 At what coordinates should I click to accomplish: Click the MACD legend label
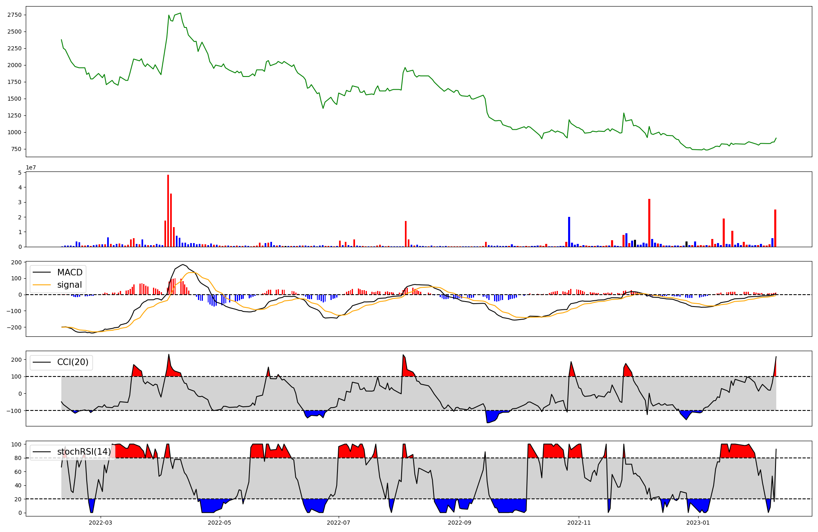coord(70,273)
